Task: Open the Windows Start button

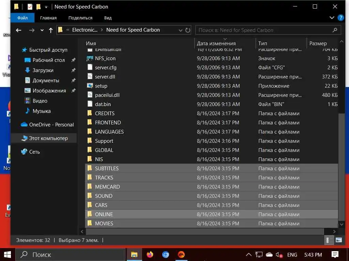Action: click(x=7, y=255)
